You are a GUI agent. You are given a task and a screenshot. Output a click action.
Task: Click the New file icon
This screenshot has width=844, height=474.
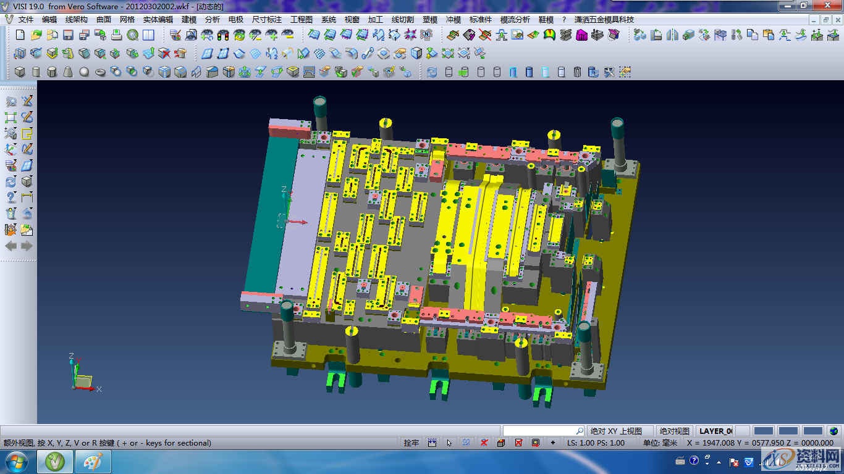(x=20, y=35)
